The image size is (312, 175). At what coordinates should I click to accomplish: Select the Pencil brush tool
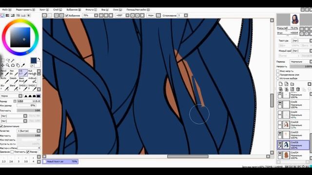tap(5, 72)
